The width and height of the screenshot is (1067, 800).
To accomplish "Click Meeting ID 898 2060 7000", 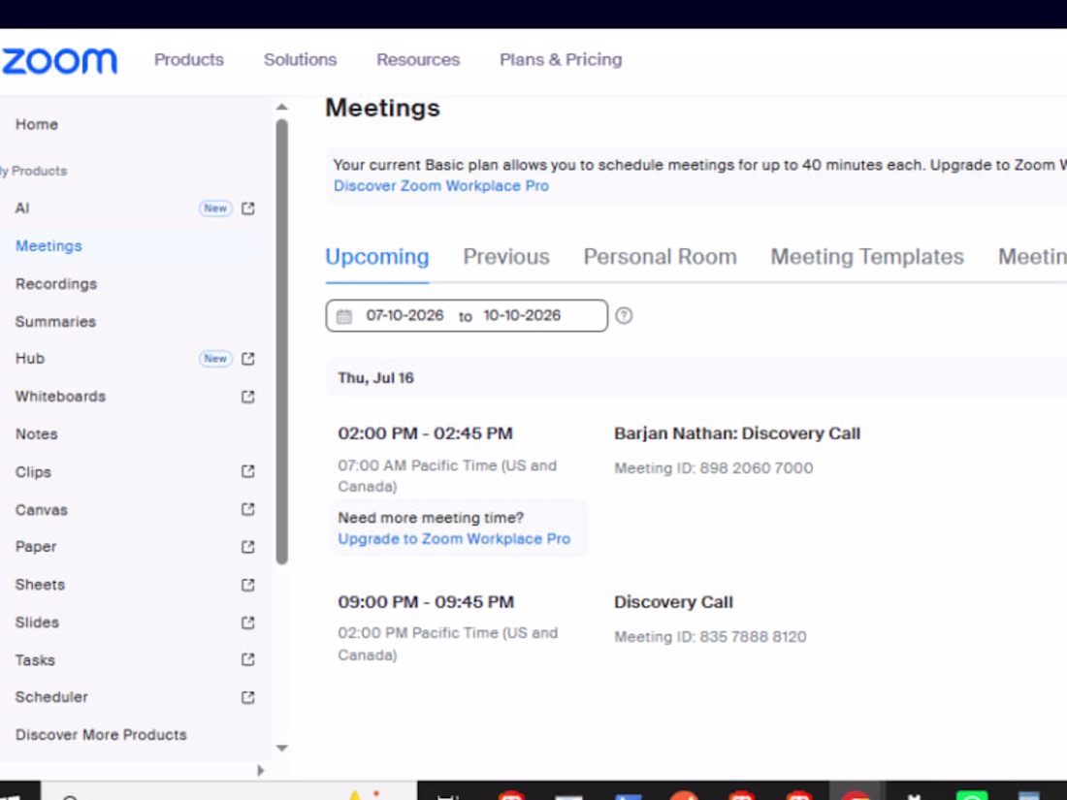I will tap(713, 468).
